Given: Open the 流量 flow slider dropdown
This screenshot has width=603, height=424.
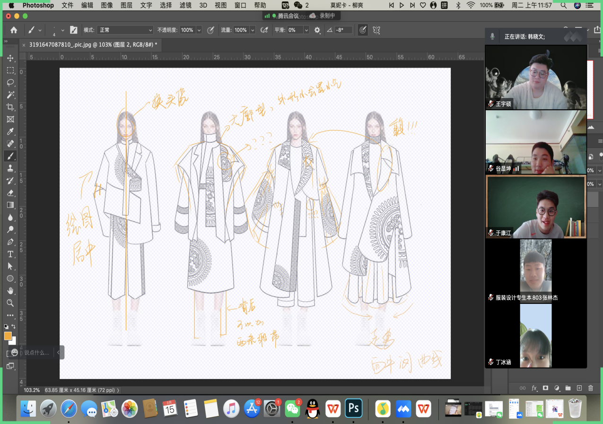Looking at the screenshot, I should tap(253, 30).
